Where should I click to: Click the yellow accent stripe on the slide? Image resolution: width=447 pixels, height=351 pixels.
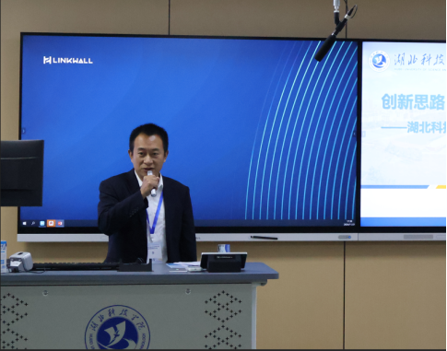click(441, 187)
